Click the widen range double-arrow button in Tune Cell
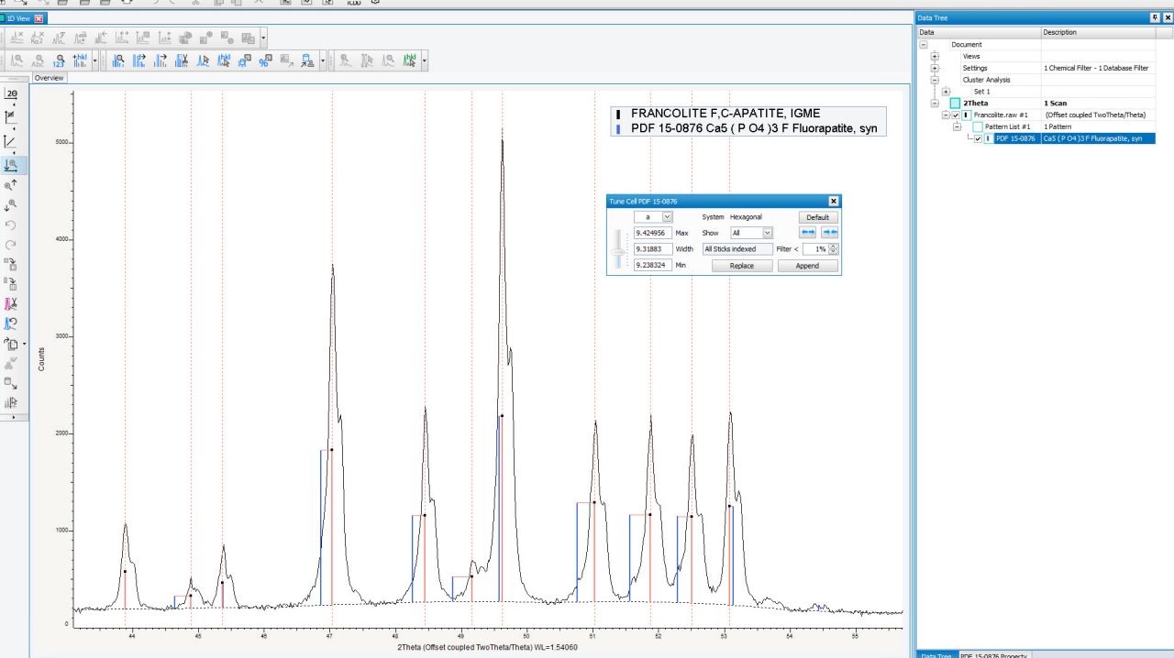Screen dimensions: 1174x658 [x=808, y=233]
